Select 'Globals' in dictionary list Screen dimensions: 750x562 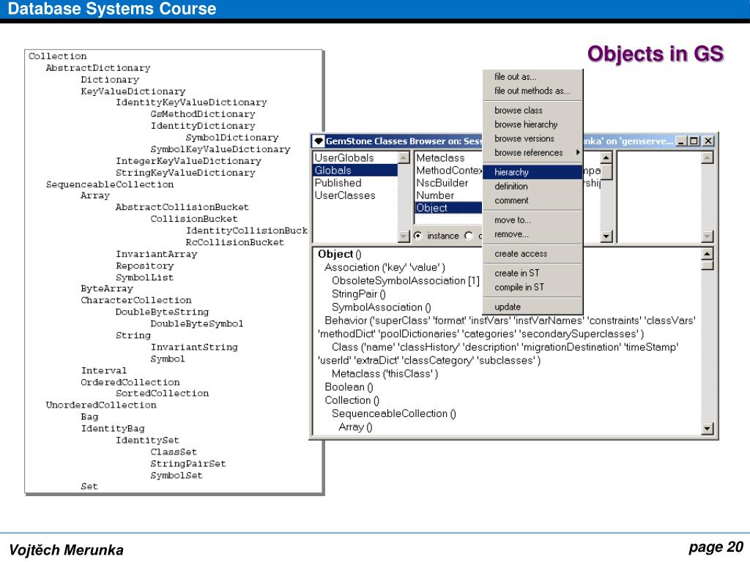coord(355,170)
